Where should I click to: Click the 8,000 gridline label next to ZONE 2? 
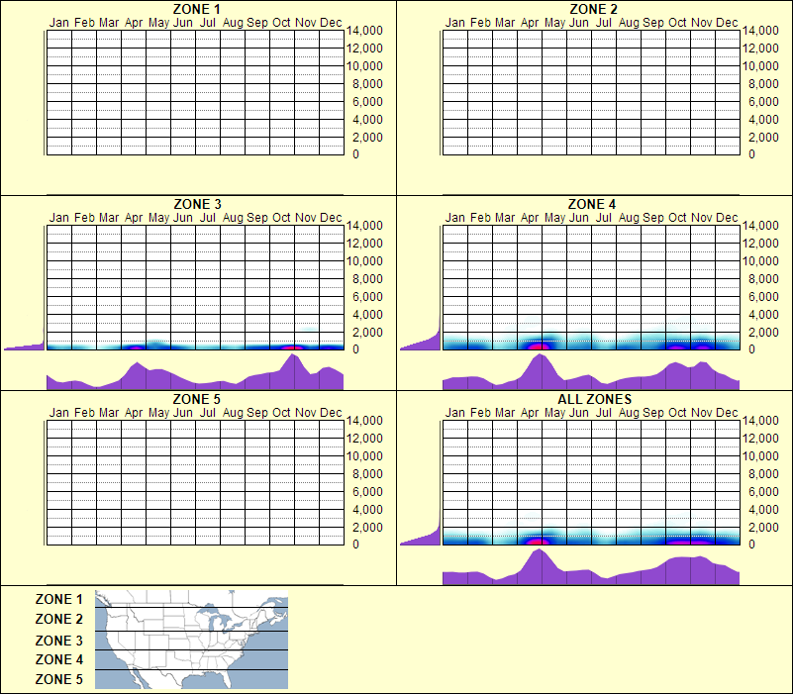pos(763,83)
